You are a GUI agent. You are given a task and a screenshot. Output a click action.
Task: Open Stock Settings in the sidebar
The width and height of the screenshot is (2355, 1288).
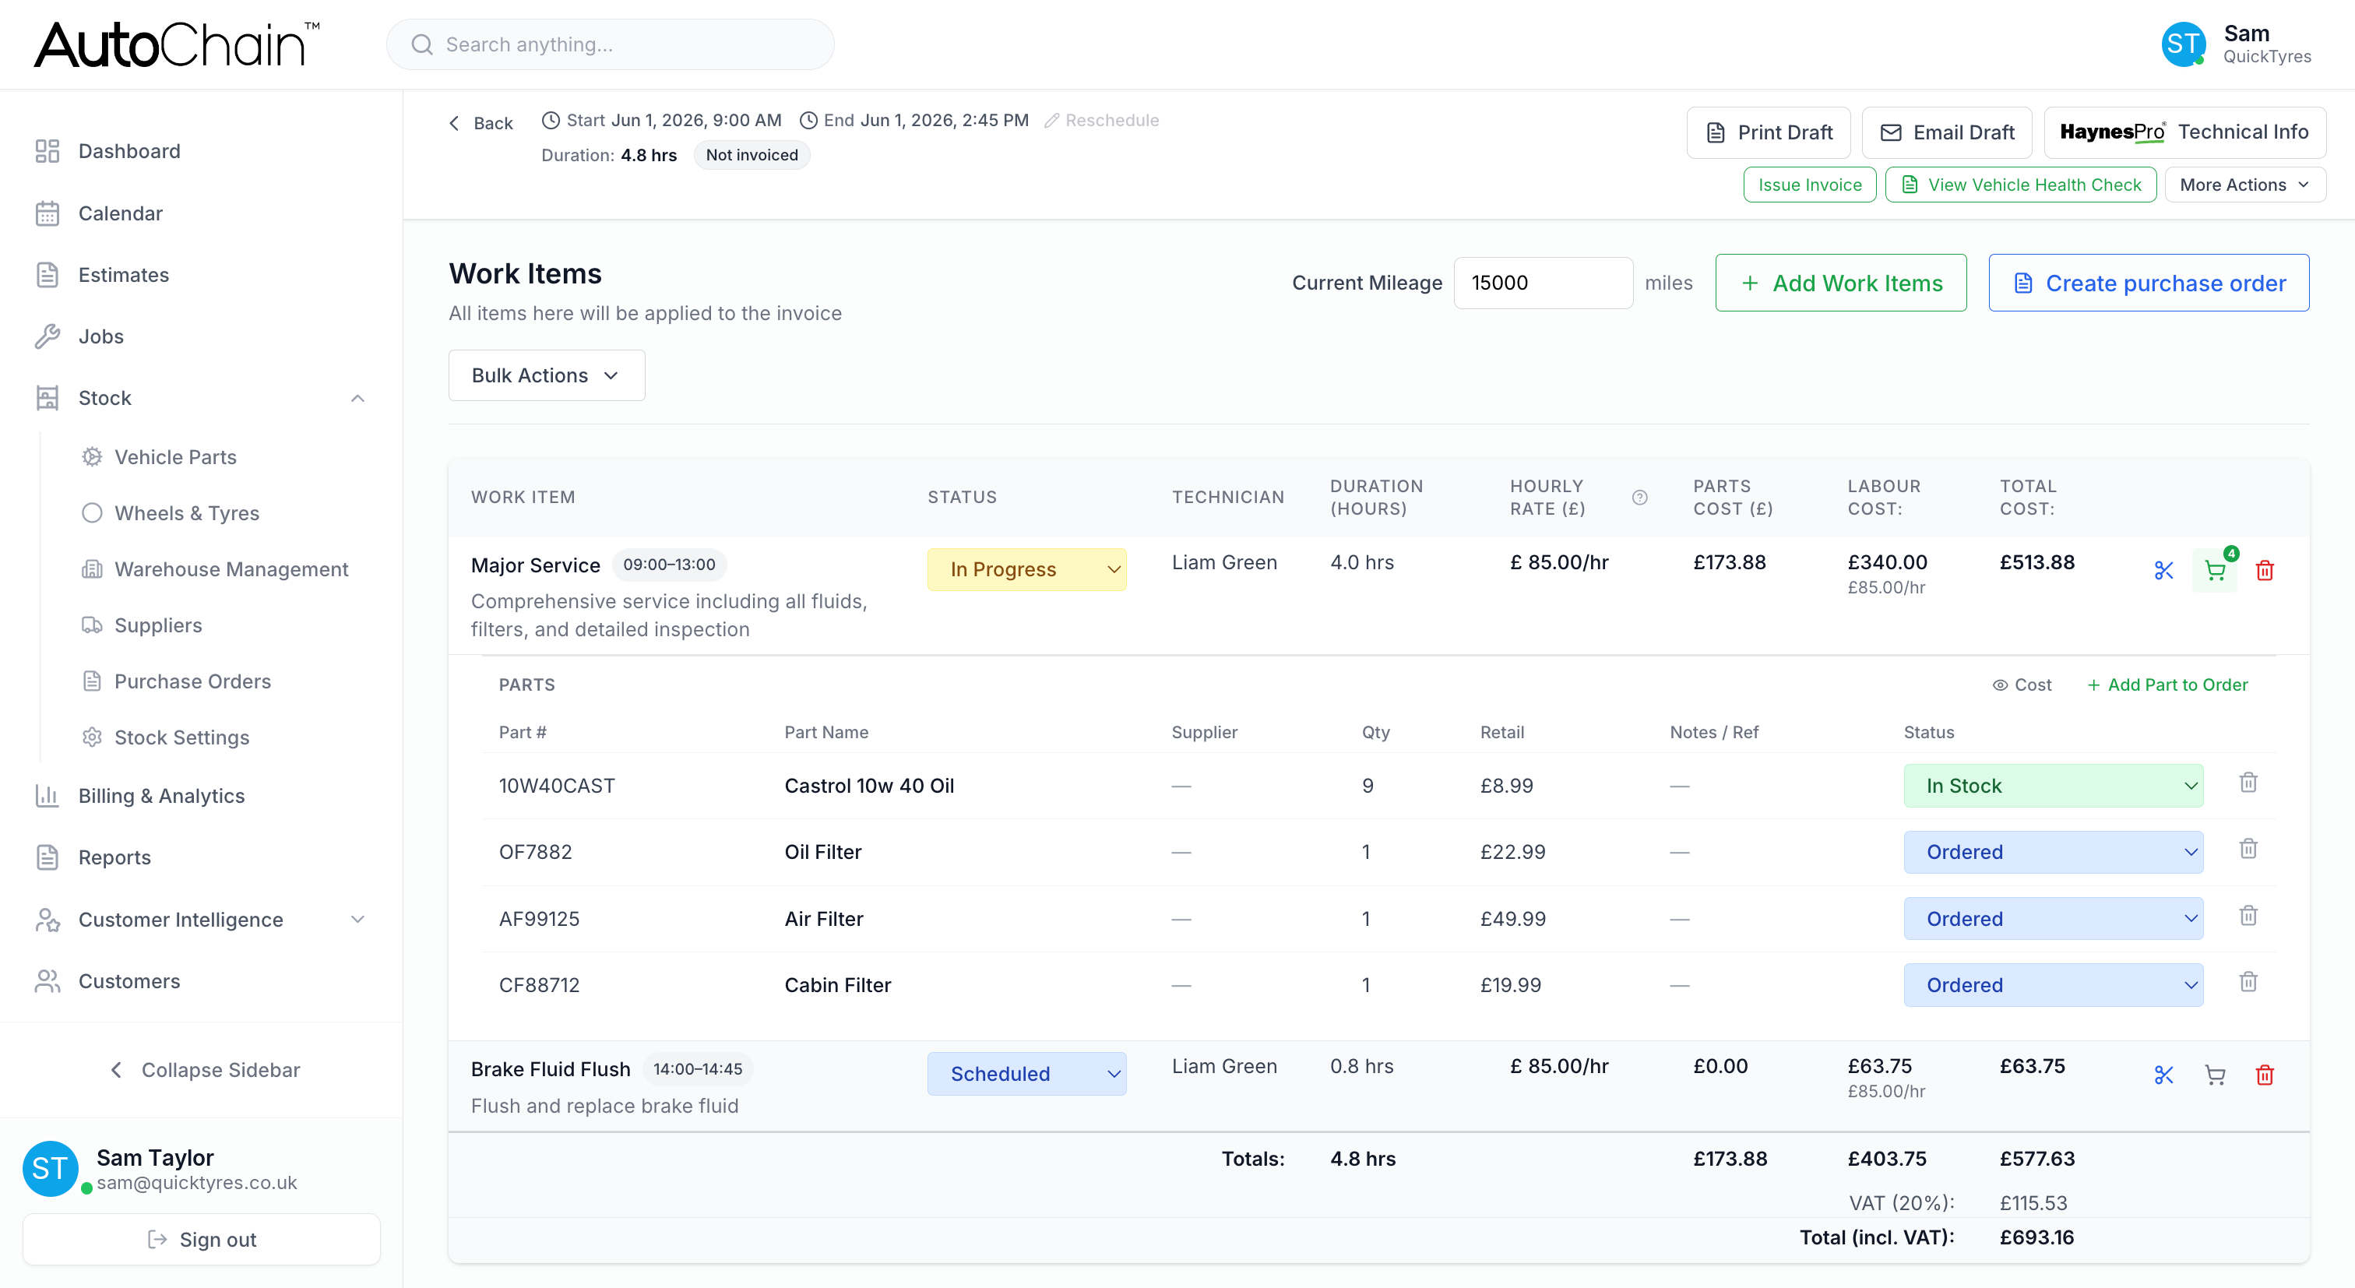tap(182, 737)
